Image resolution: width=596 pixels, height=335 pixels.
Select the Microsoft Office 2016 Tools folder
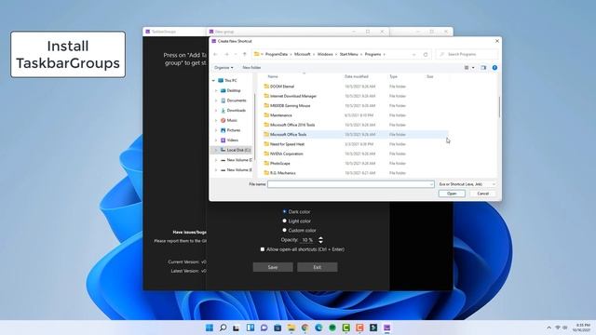pyautogui.click(x=292, y=125)
